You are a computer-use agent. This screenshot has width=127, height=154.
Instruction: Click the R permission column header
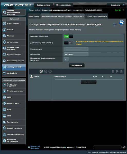pos(103,76)
